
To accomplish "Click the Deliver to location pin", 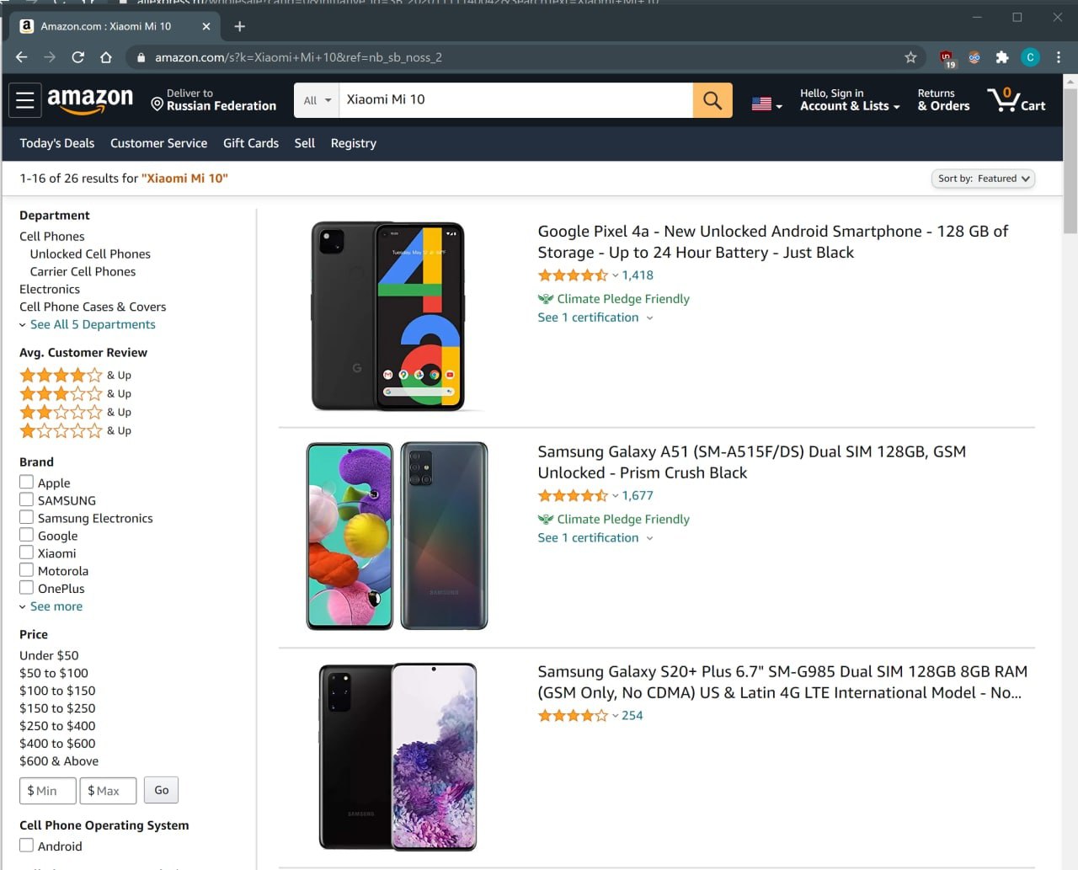I will pyautogui.click(x=157, y=104).
